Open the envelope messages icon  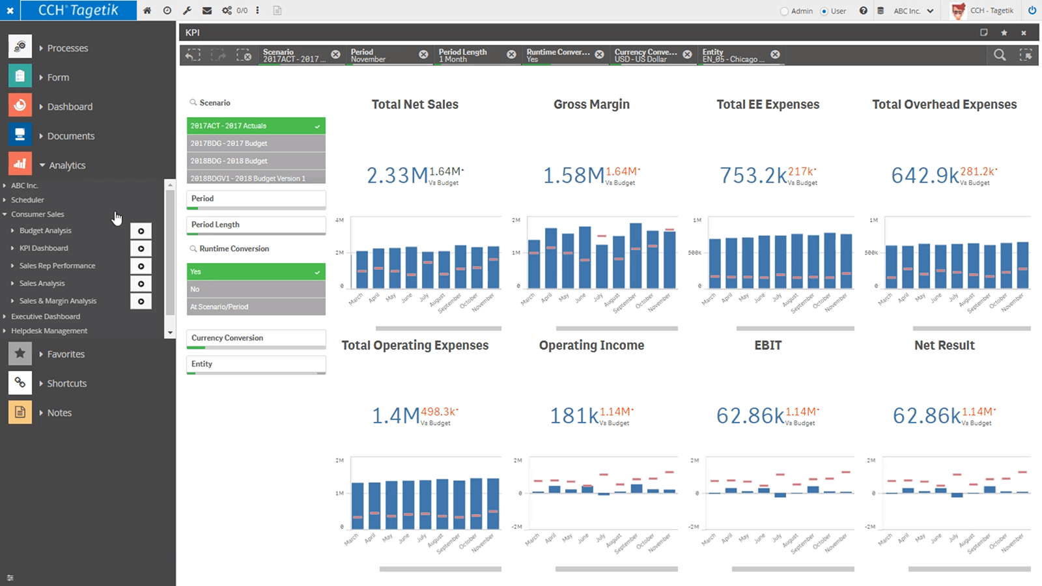pos(207,10)
